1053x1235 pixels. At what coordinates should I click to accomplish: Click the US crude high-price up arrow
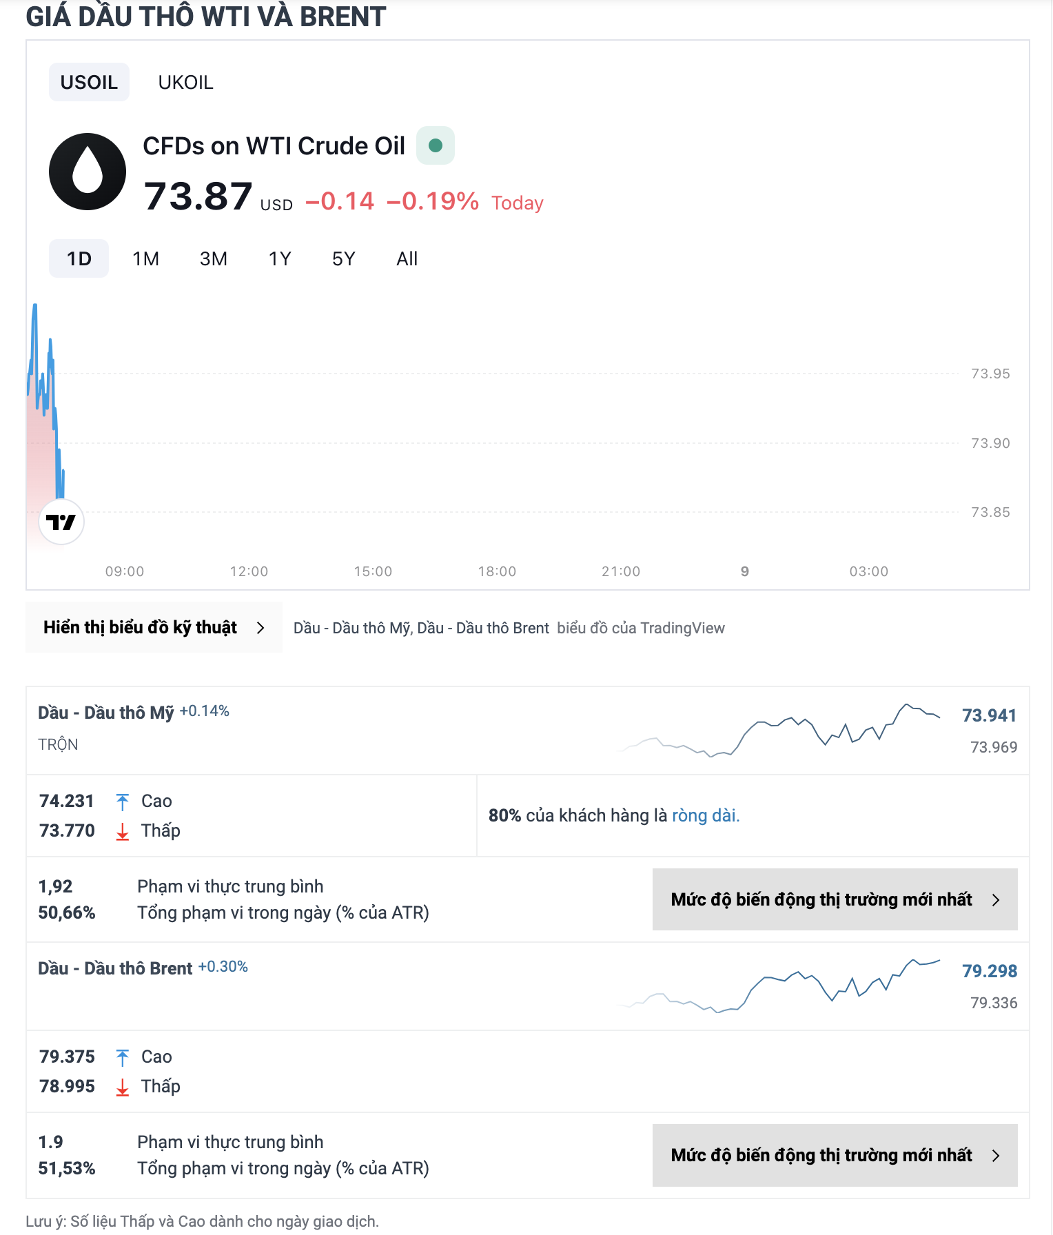pyautogui.click(x=123, y=802)
